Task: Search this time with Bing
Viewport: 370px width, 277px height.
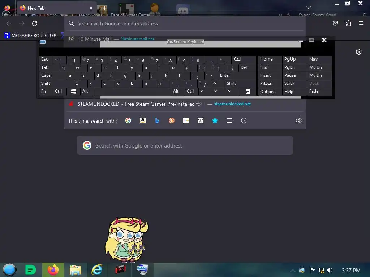Action: (157, 120)
